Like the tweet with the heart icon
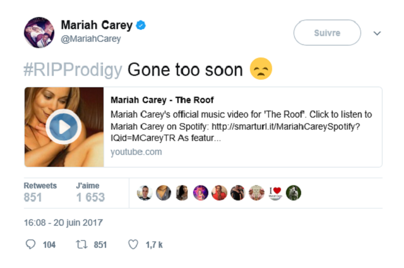This screenshot has height=268, width=404. (x=133, y=244)
